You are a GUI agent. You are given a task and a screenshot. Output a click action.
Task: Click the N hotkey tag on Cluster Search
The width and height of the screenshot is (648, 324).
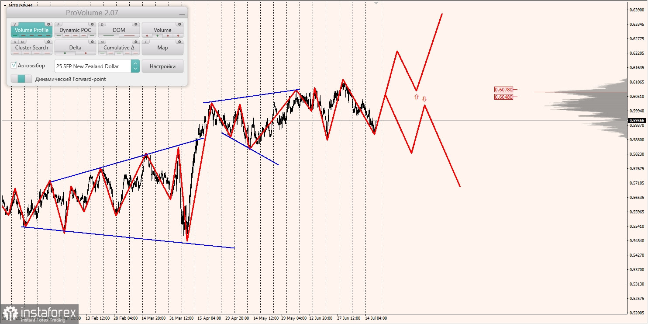pyautogui.click(x=22, y=42)
